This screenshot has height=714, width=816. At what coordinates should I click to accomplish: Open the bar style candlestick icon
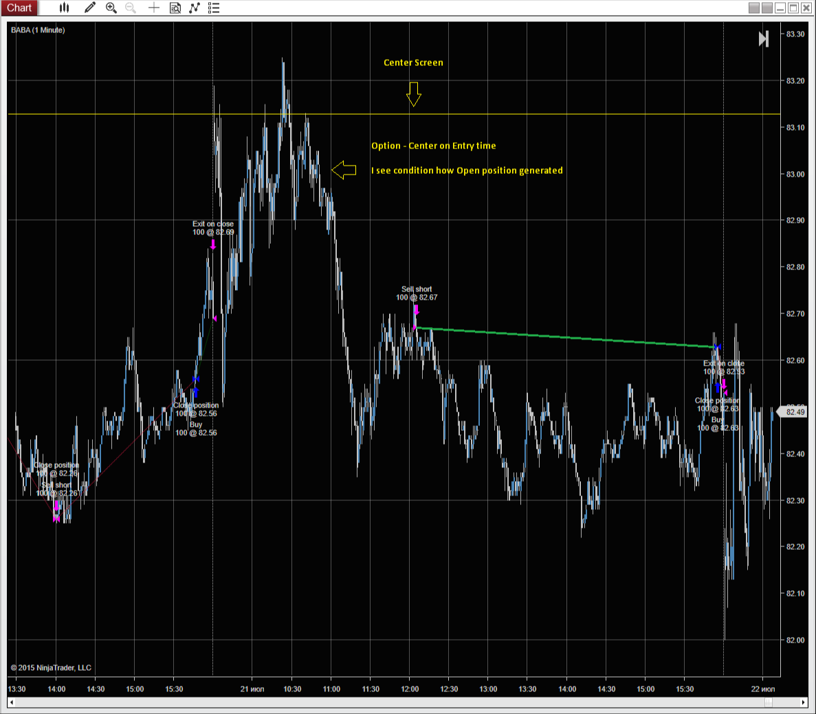coord(64,8)
